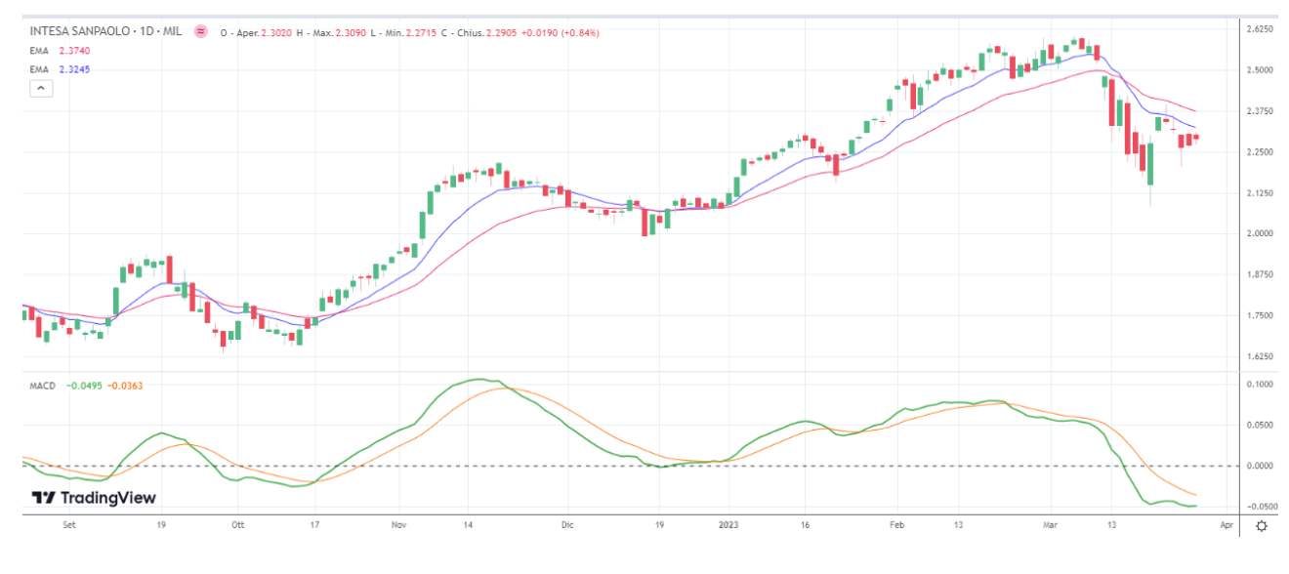Click the 0.1000 level on the MACD scale
The image size is (1289, 574).
pos(1262,385)
